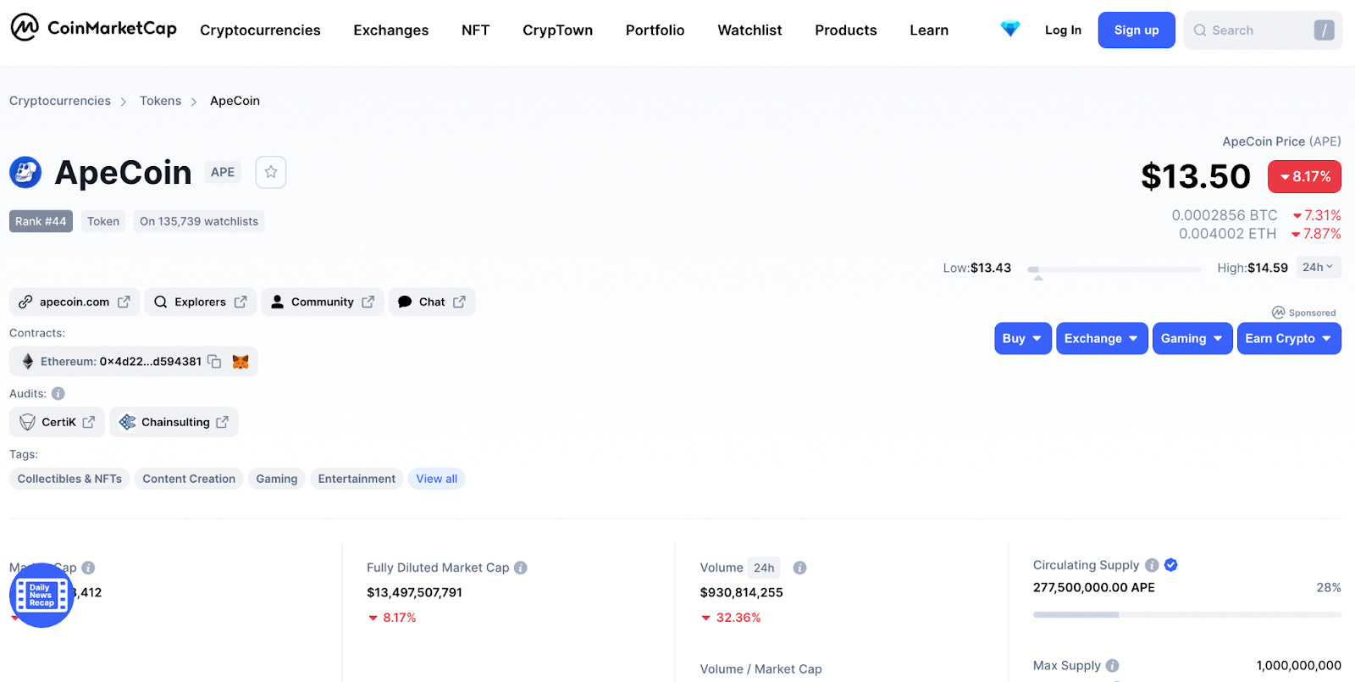Click the diamond rewards icon

click(1010, 29)
